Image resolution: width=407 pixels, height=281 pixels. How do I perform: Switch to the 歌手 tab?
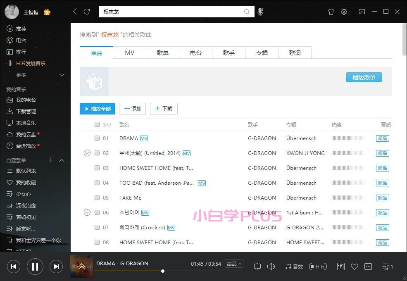[x=228, y=53]
